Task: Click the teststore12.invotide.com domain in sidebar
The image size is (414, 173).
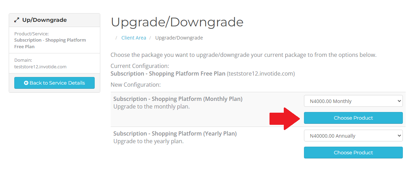Action: (x=40, y=67)
